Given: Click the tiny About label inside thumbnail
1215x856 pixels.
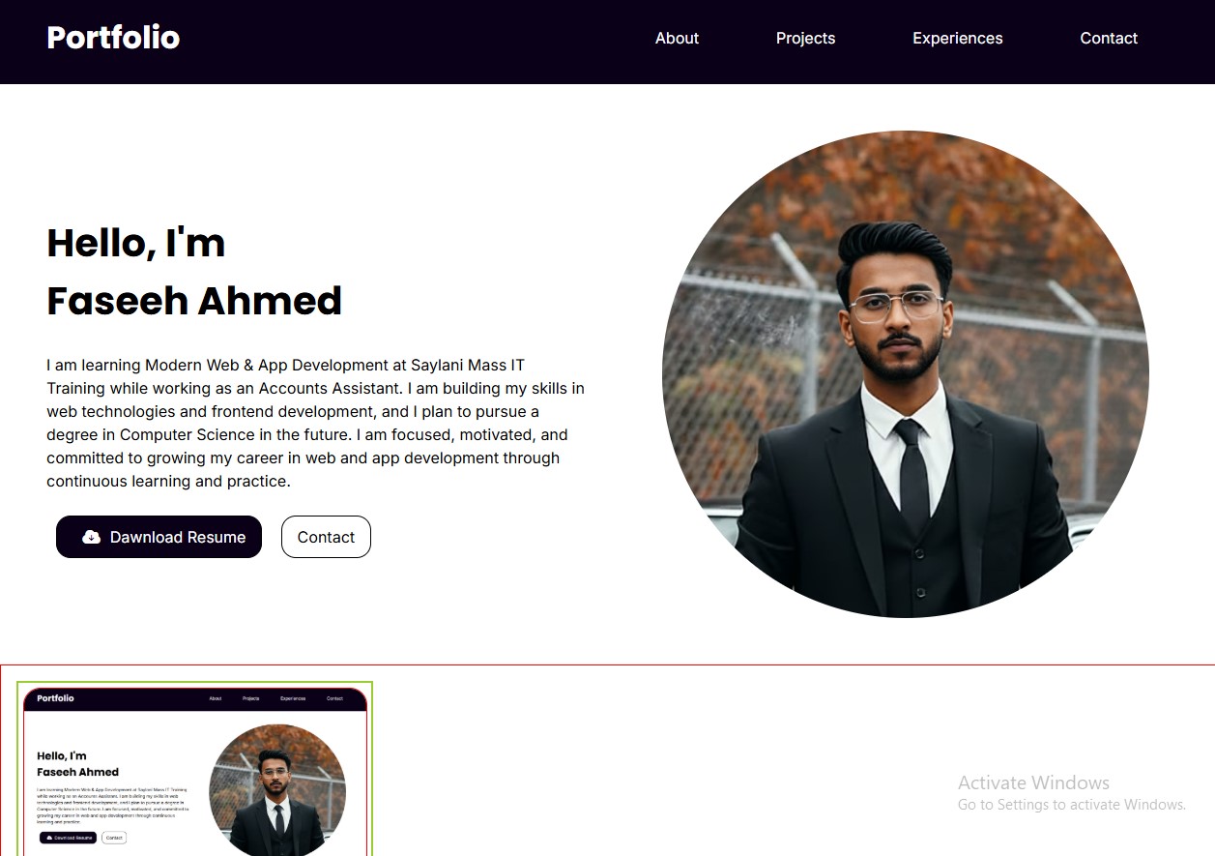Looking at the screenshot, I should (x=216, y=698).
